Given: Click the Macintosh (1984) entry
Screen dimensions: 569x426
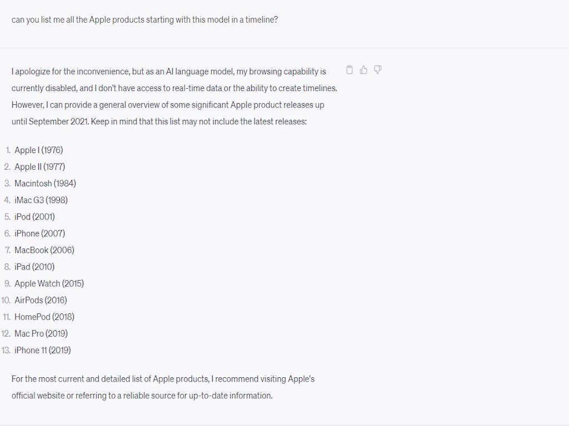Looking at the screenshot, I should click(x=45, y=183).
